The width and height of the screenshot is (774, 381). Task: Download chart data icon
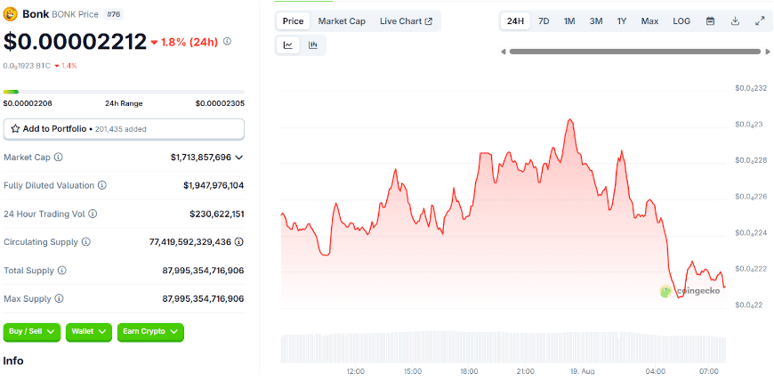point(735,20)
